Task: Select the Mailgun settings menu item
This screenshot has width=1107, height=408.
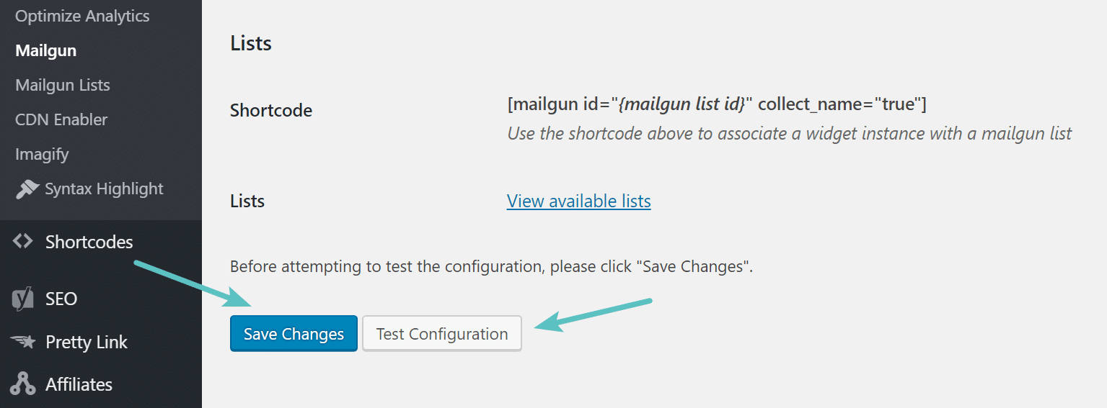Action: tap(45, 50)
